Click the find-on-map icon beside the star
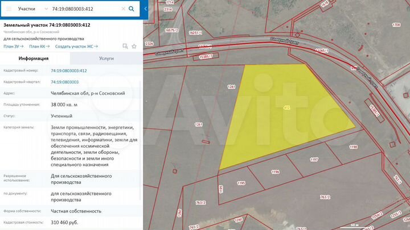410x230 pixels. 125,46
